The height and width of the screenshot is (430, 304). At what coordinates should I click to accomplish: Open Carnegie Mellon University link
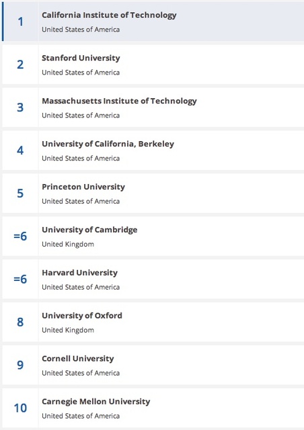tap(96, 402)
